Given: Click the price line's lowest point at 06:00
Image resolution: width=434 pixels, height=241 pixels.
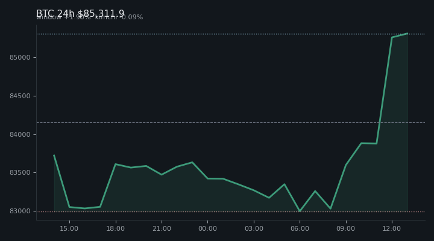Looking at the screenshot, I should point(300,211).
